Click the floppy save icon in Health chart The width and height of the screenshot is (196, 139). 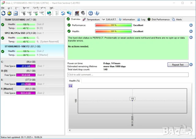[70, 86]
